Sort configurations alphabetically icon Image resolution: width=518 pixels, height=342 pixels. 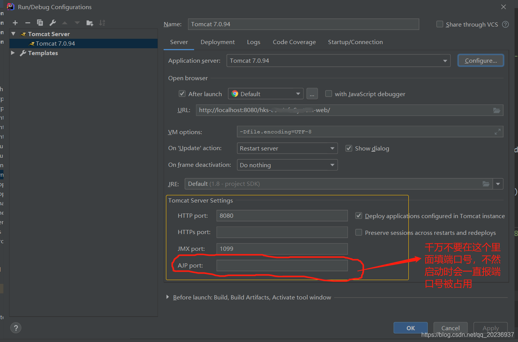click(x=102, y=23)
